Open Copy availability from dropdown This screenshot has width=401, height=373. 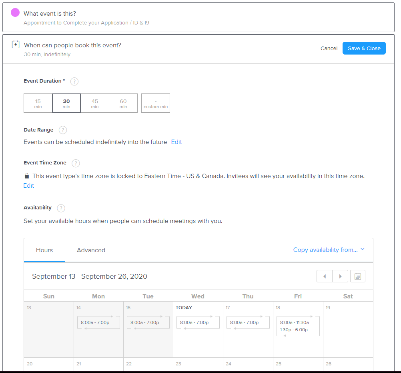click(x=329, y=250)
